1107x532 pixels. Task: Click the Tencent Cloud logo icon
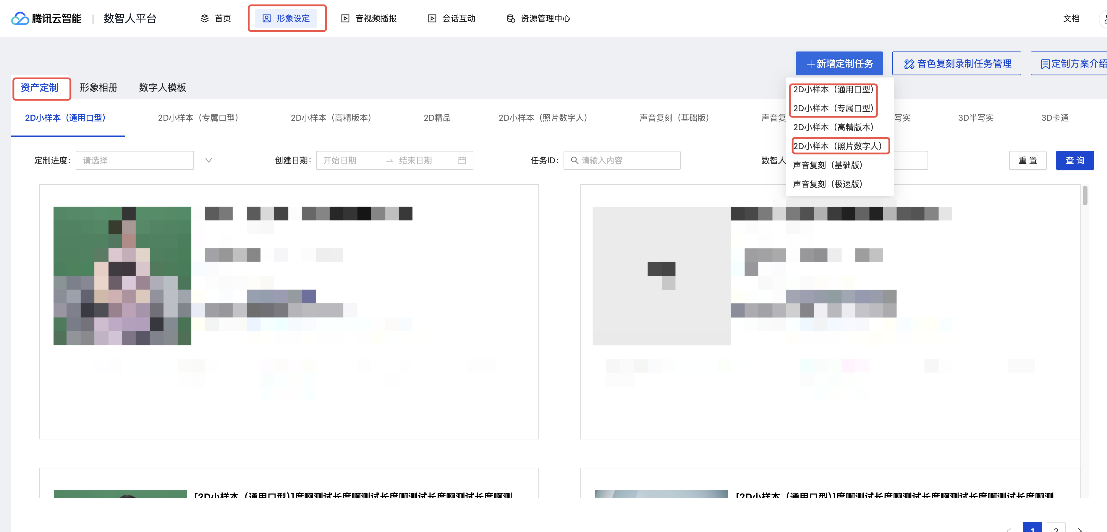coord(20,19)
